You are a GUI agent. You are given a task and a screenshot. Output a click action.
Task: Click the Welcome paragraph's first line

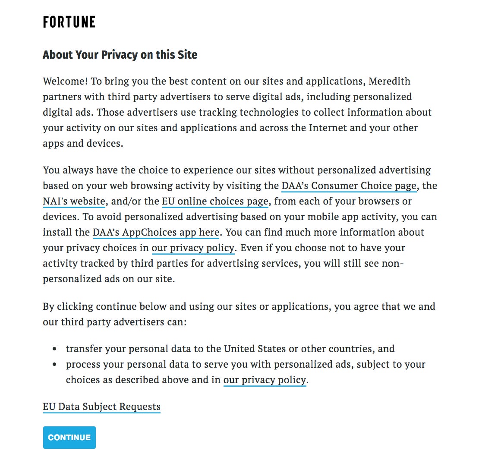(x=227, y=81)
